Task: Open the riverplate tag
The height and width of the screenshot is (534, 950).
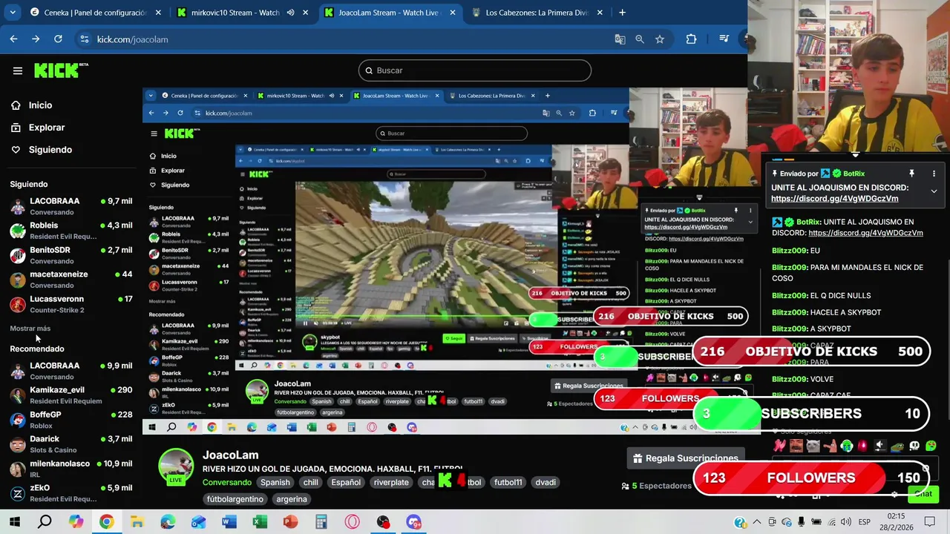Action: (391, 482)
